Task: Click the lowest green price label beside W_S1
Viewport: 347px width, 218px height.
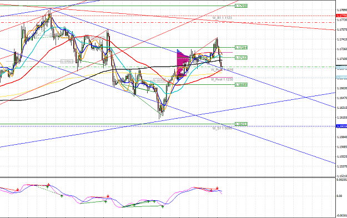Action: tap(241, 124)
